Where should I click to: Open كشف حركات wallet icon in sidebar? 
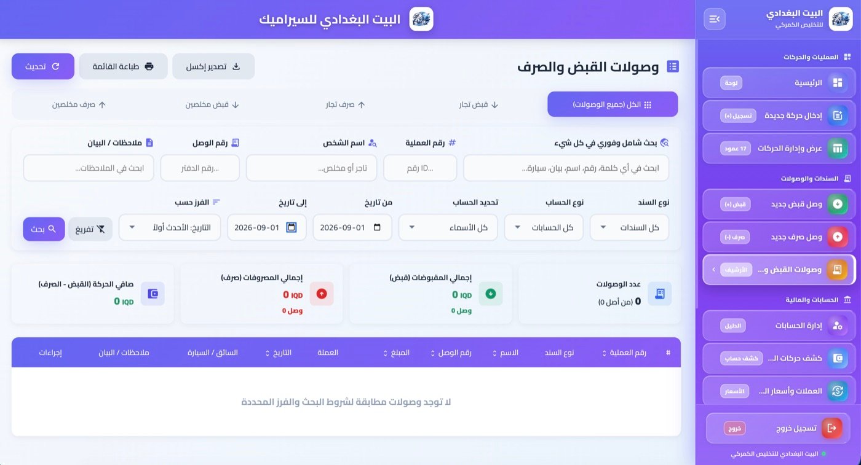point(837,358)
